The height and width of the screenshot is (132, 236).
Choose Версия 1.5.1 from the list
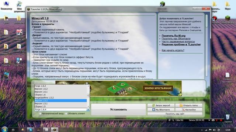[60, 103]
